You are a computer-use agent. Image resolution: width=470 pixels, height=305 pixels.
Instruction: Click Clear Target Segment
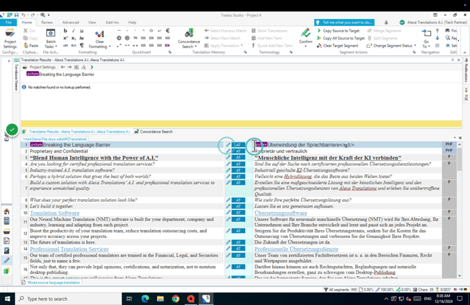337,46
